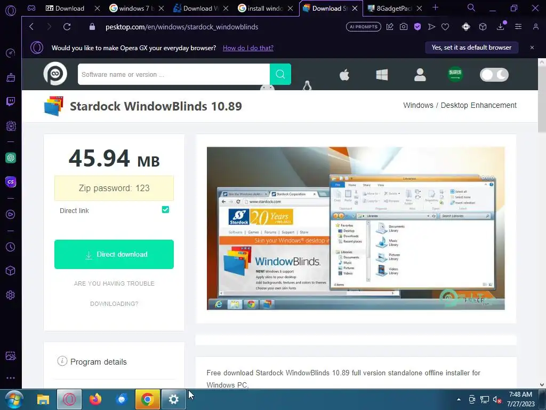Open the player icon in sidebar
The image size is (546, 410).
(11, 215)
